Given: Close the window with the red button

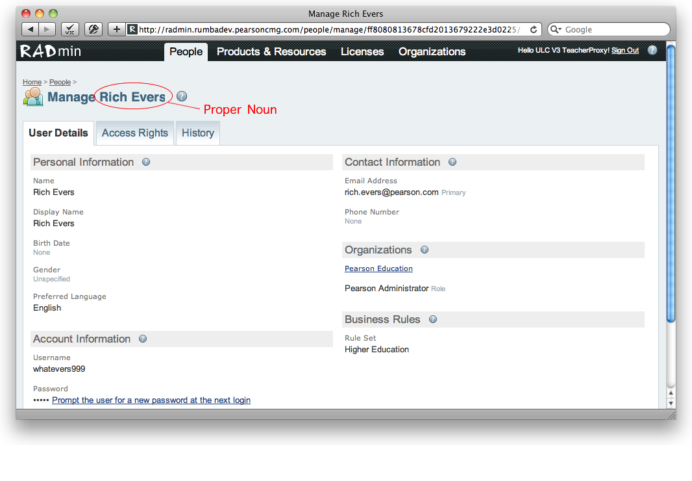Looking at the screenshot, I should point(27,14).
